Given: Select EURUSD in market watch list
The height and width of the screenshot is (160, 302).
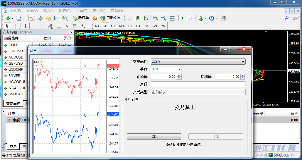Looking at the screenshot, I should coord(16,51).
